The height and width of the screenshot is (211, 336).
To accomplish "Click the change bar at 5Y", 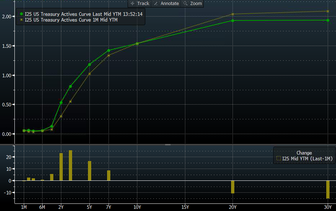I will [89, 171].
